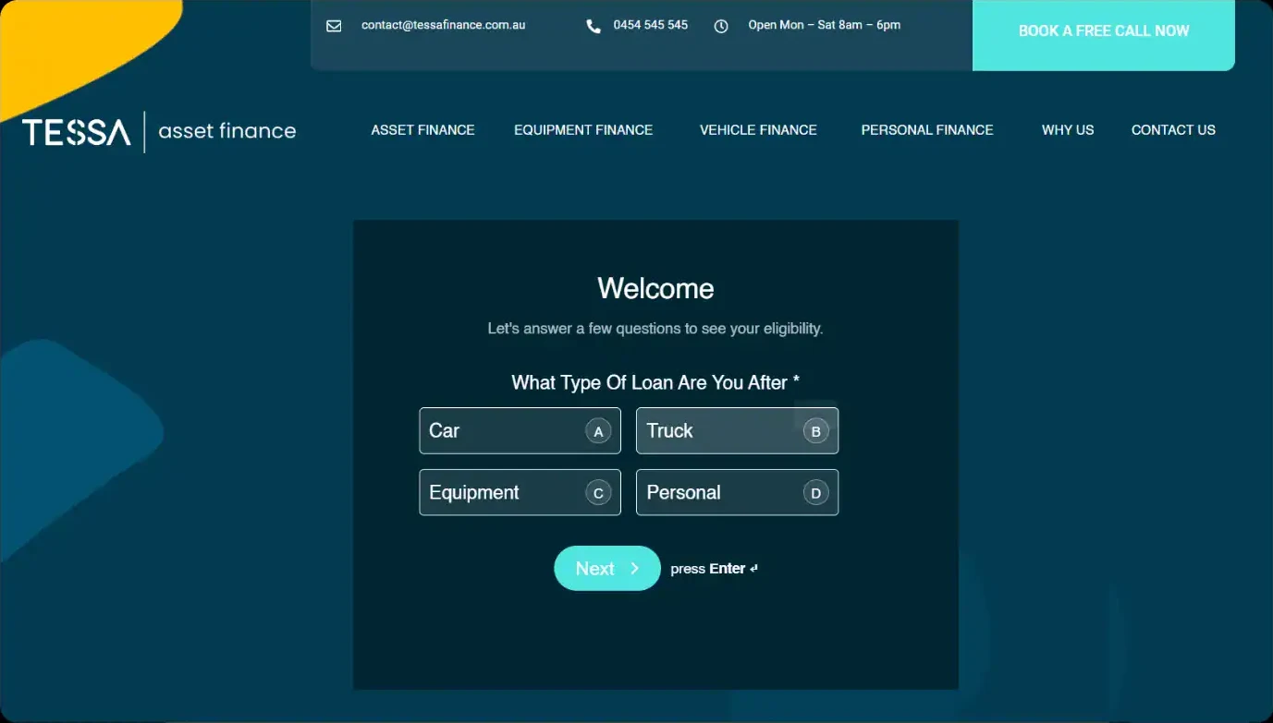Click the envelope email icon

coord(334,26)
